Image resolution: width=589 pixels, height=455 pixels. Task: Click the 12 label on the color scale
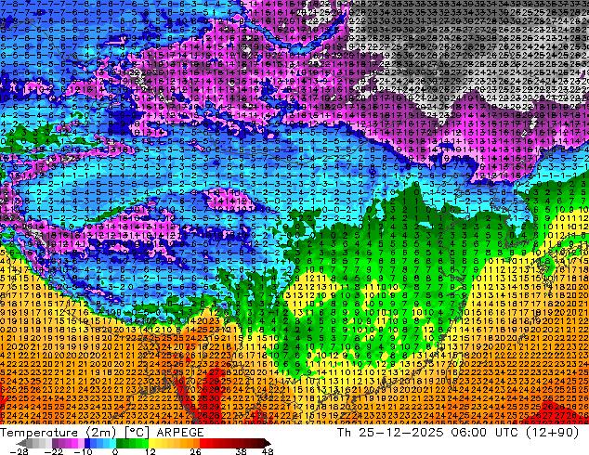151,451
